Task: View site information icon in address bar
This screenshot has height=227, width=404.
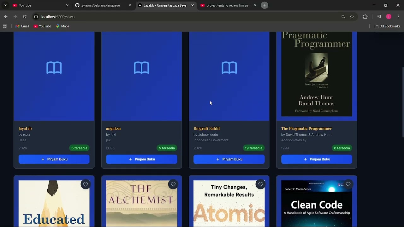Action: coord(36,17)
